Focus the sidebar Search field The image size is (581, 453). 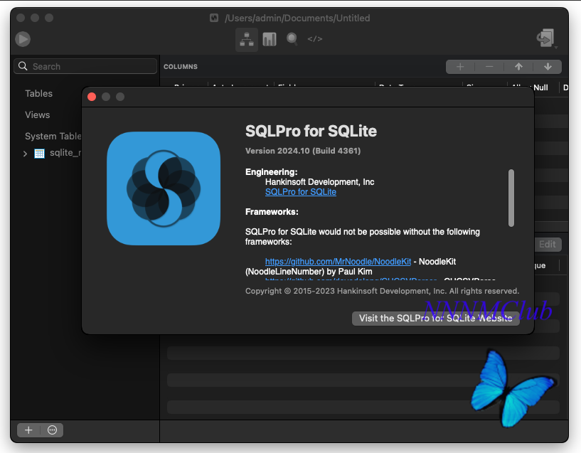(x=85, y=66)
